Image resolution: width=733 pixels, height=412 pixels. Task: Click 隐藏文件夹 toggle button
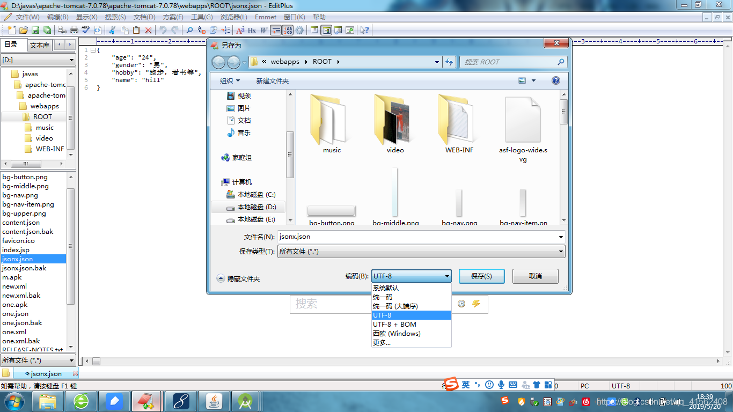tap(238, 278)
